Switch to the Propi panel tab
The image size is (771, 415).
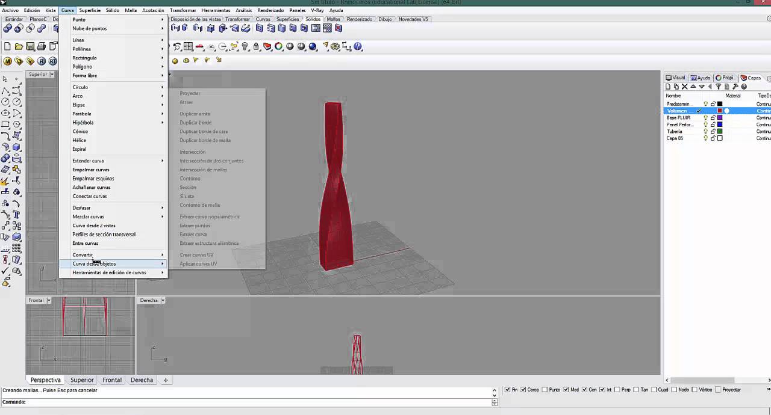point(725,78)
